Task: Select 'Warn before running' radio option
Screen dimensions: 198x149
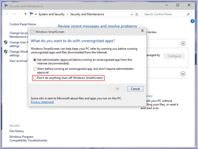Action: (x=35, y=69)
